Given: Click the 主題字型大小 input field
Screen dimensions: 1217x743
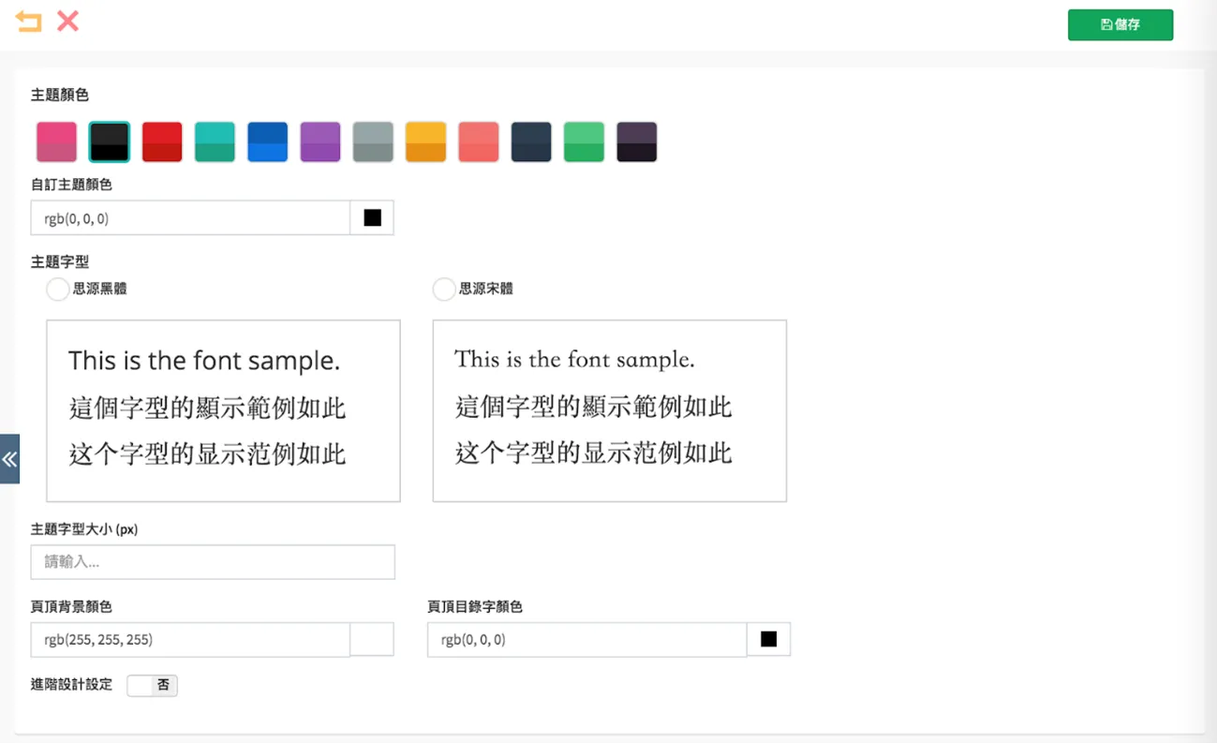Looking at the screenshot, I should [213, 562].
